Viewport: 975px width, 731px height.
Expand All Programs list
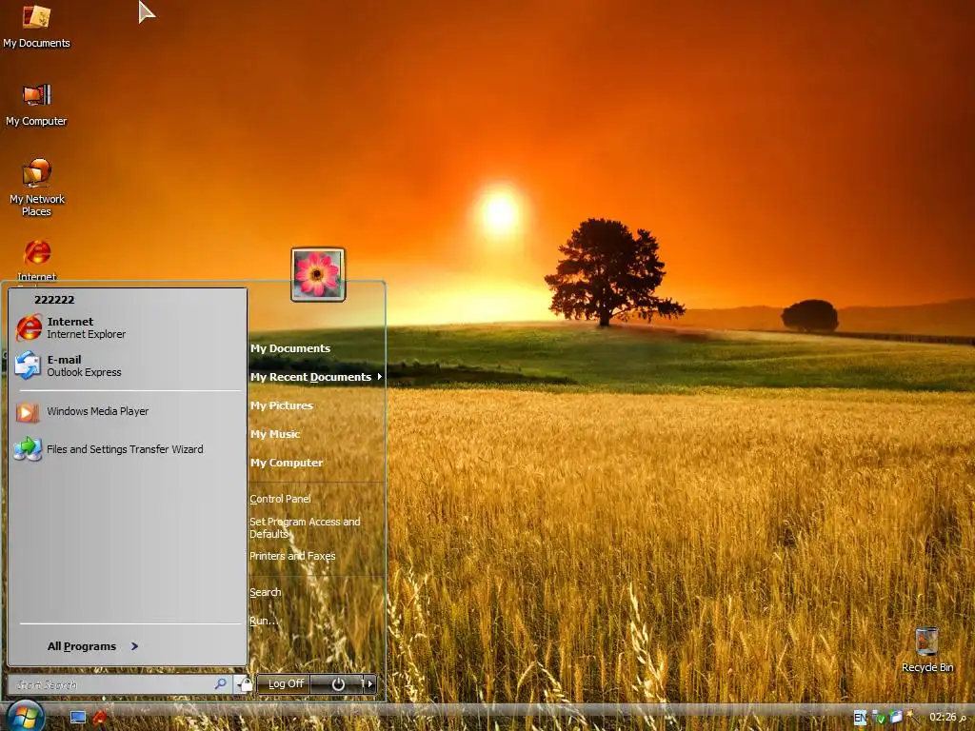coord(93,646)
